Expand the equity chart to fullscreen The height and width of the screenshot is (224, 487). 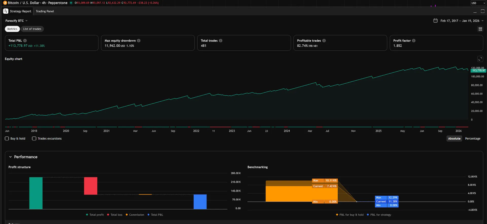tap(480, 59)
